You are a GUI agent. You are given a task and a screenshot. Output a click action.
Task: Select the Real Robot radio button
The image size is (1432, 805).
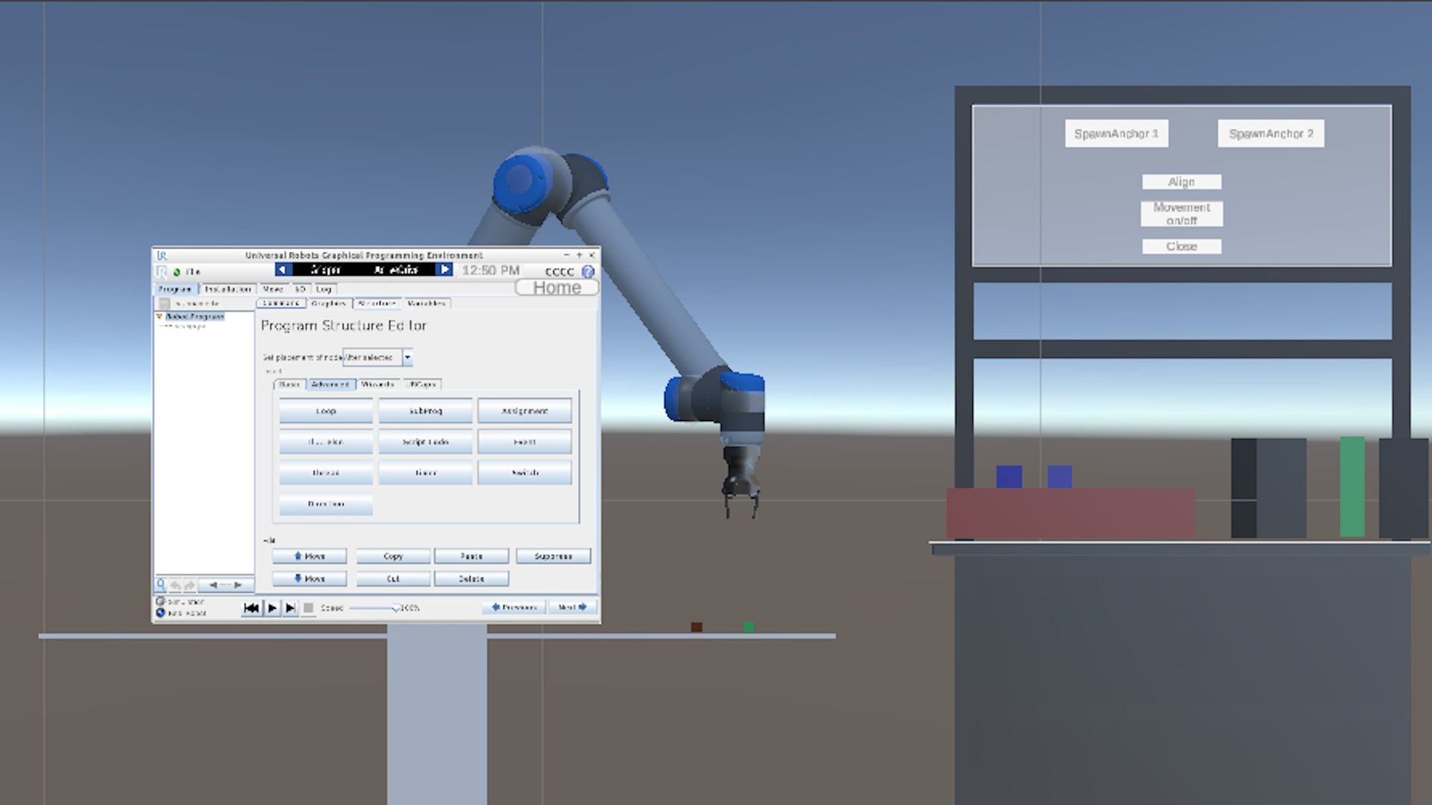point(160,613)
